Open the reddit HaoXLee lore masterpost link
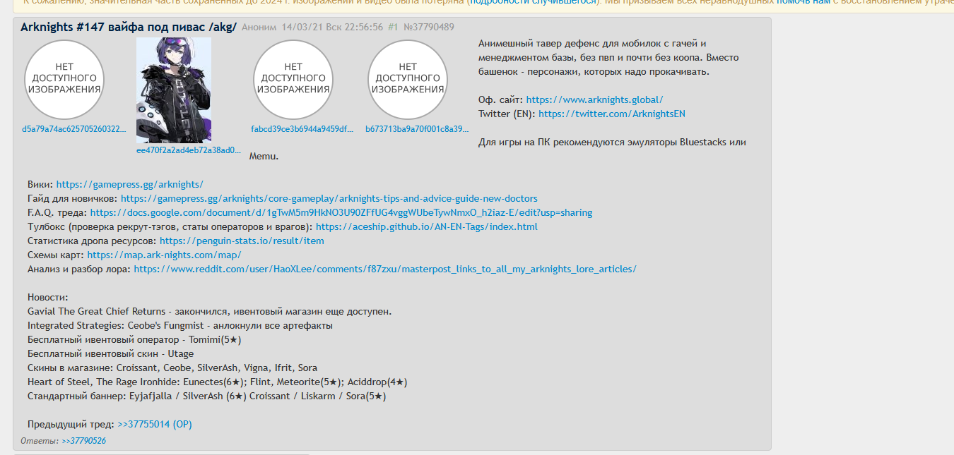 click(x=385, y=269)
